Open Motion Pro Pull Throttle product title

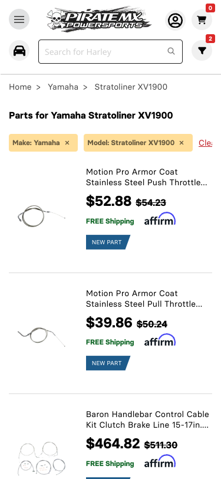144,298
